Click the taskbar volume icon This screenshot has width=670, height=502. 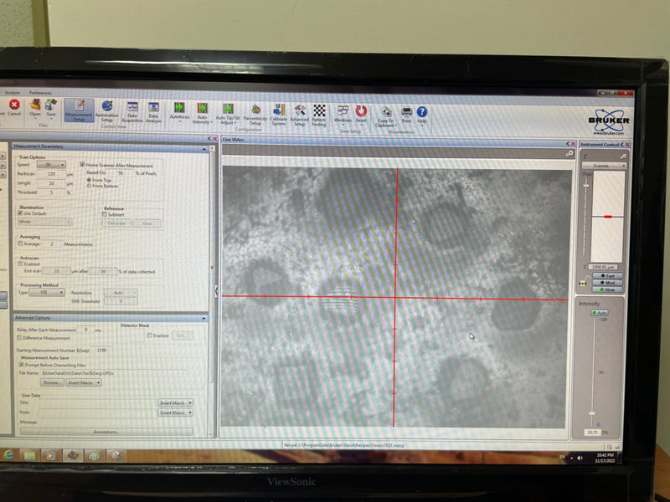coord(580,458)
